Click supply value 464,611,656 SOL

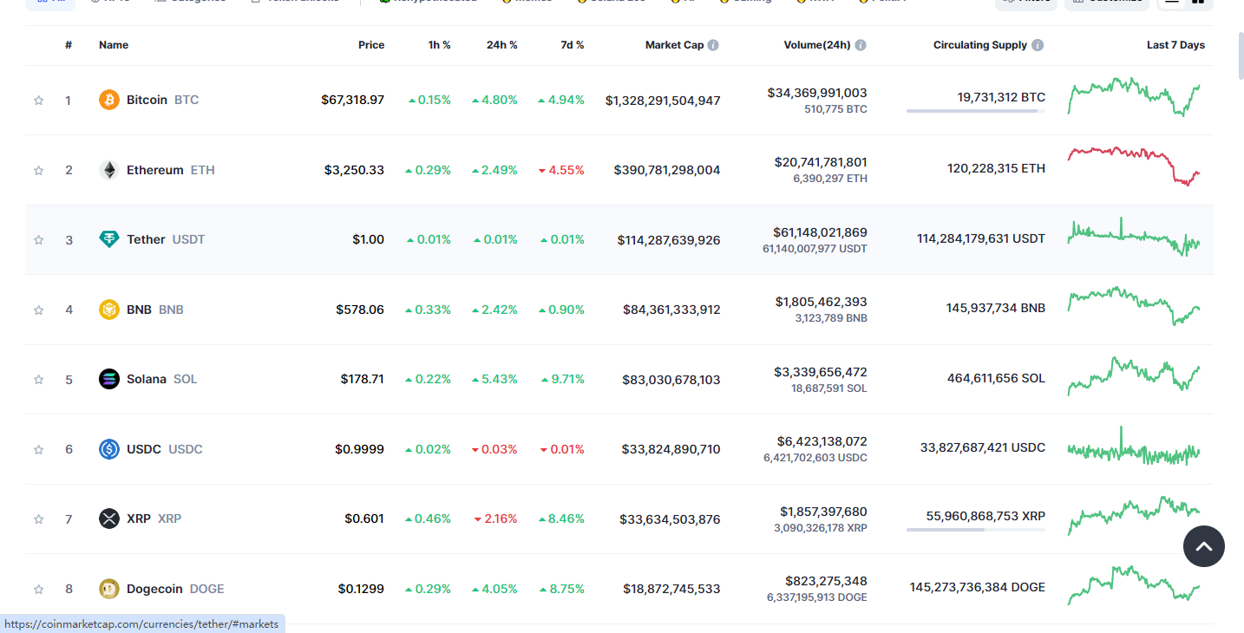996,378
